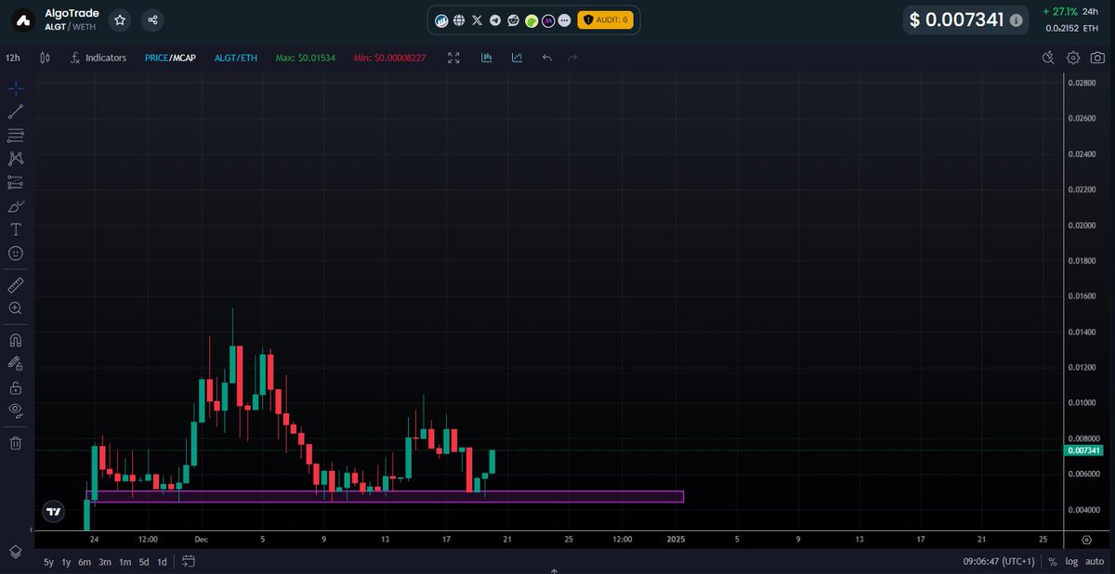Viewport: 1115px width, 574px height.
Task: Select the 1d date range
Action: coord(162,562)
